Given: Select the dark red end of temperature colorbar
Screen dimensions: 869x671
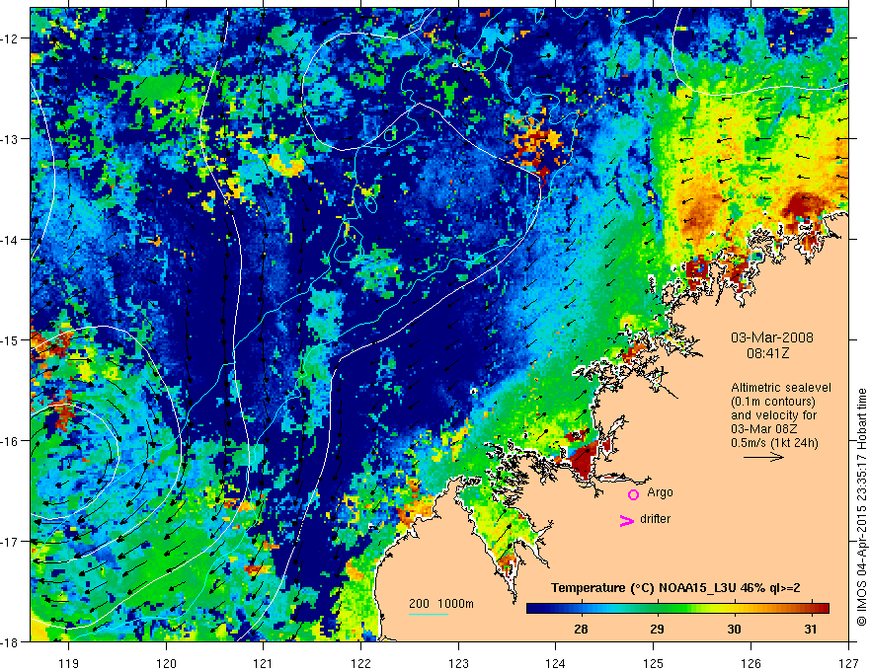Looking at the screenshot, I should [x=821, y=609].
